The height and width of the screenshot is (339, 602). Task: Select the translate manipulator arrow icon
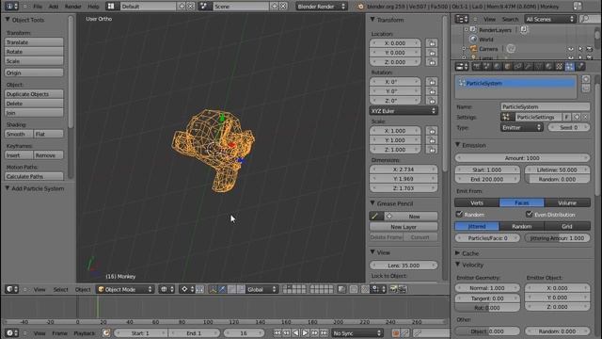point(222,289)
